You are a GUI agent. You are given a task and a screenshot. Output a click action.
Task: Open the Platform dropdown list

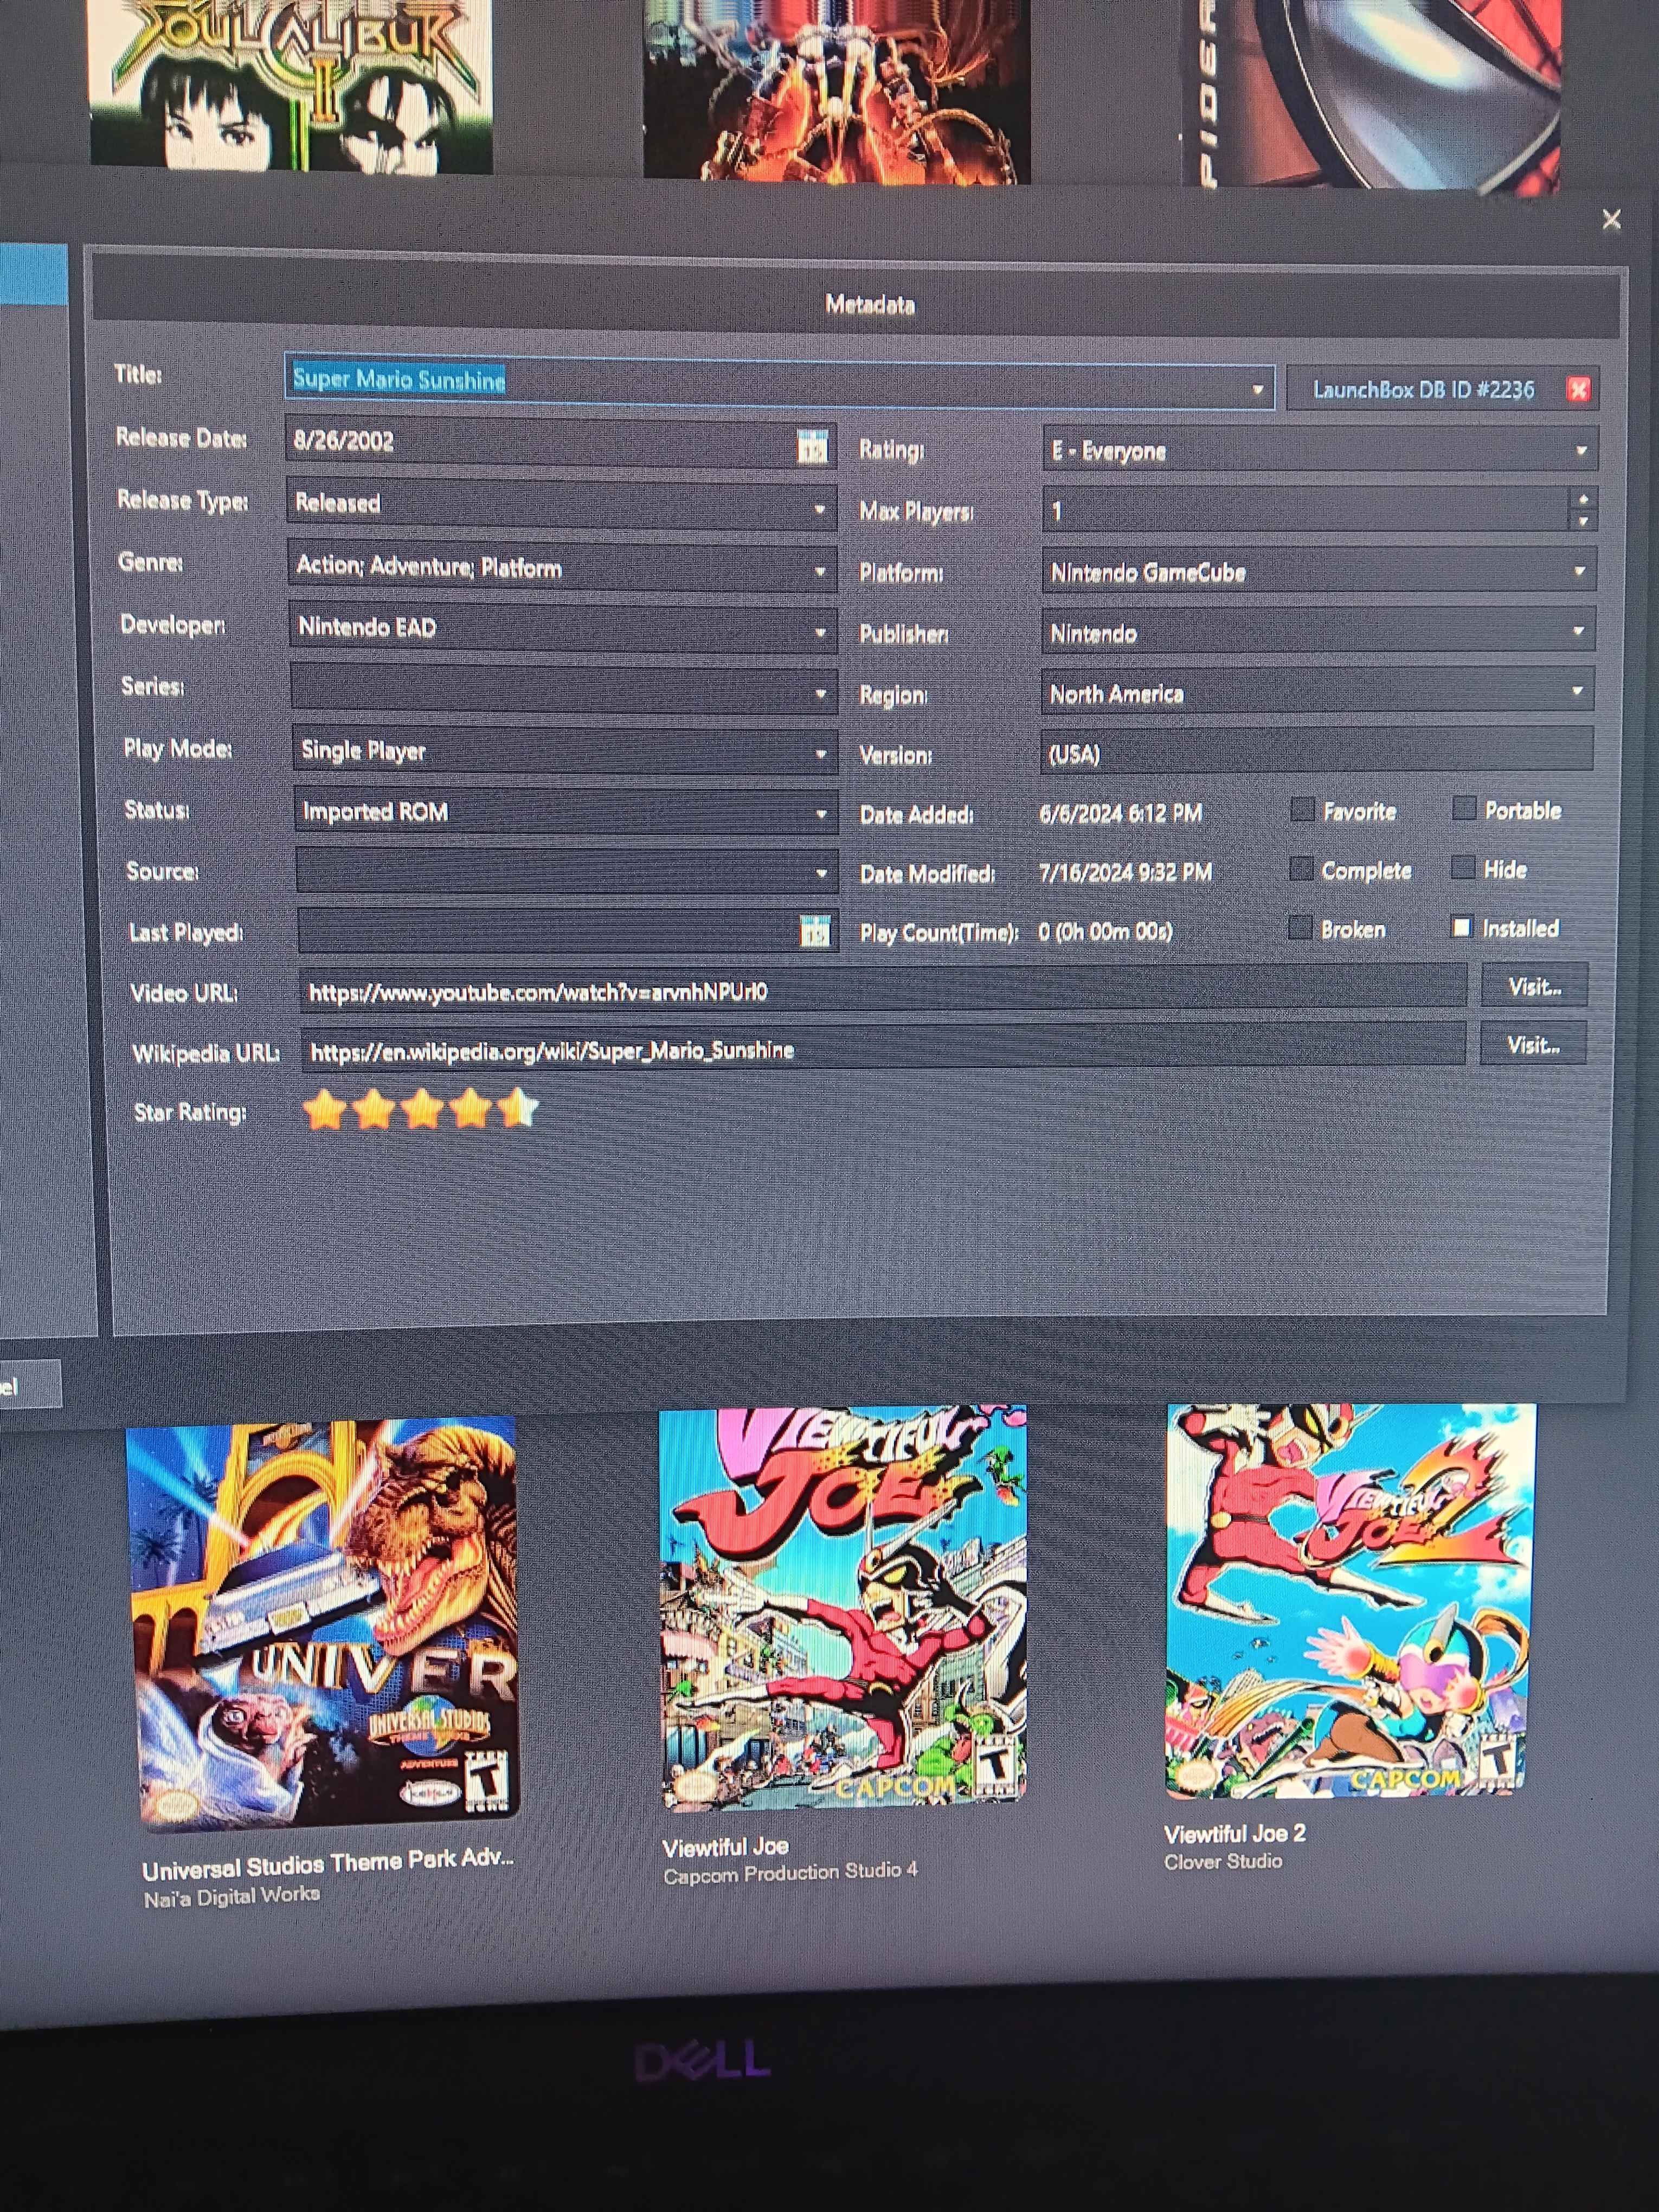point(1579,571)
